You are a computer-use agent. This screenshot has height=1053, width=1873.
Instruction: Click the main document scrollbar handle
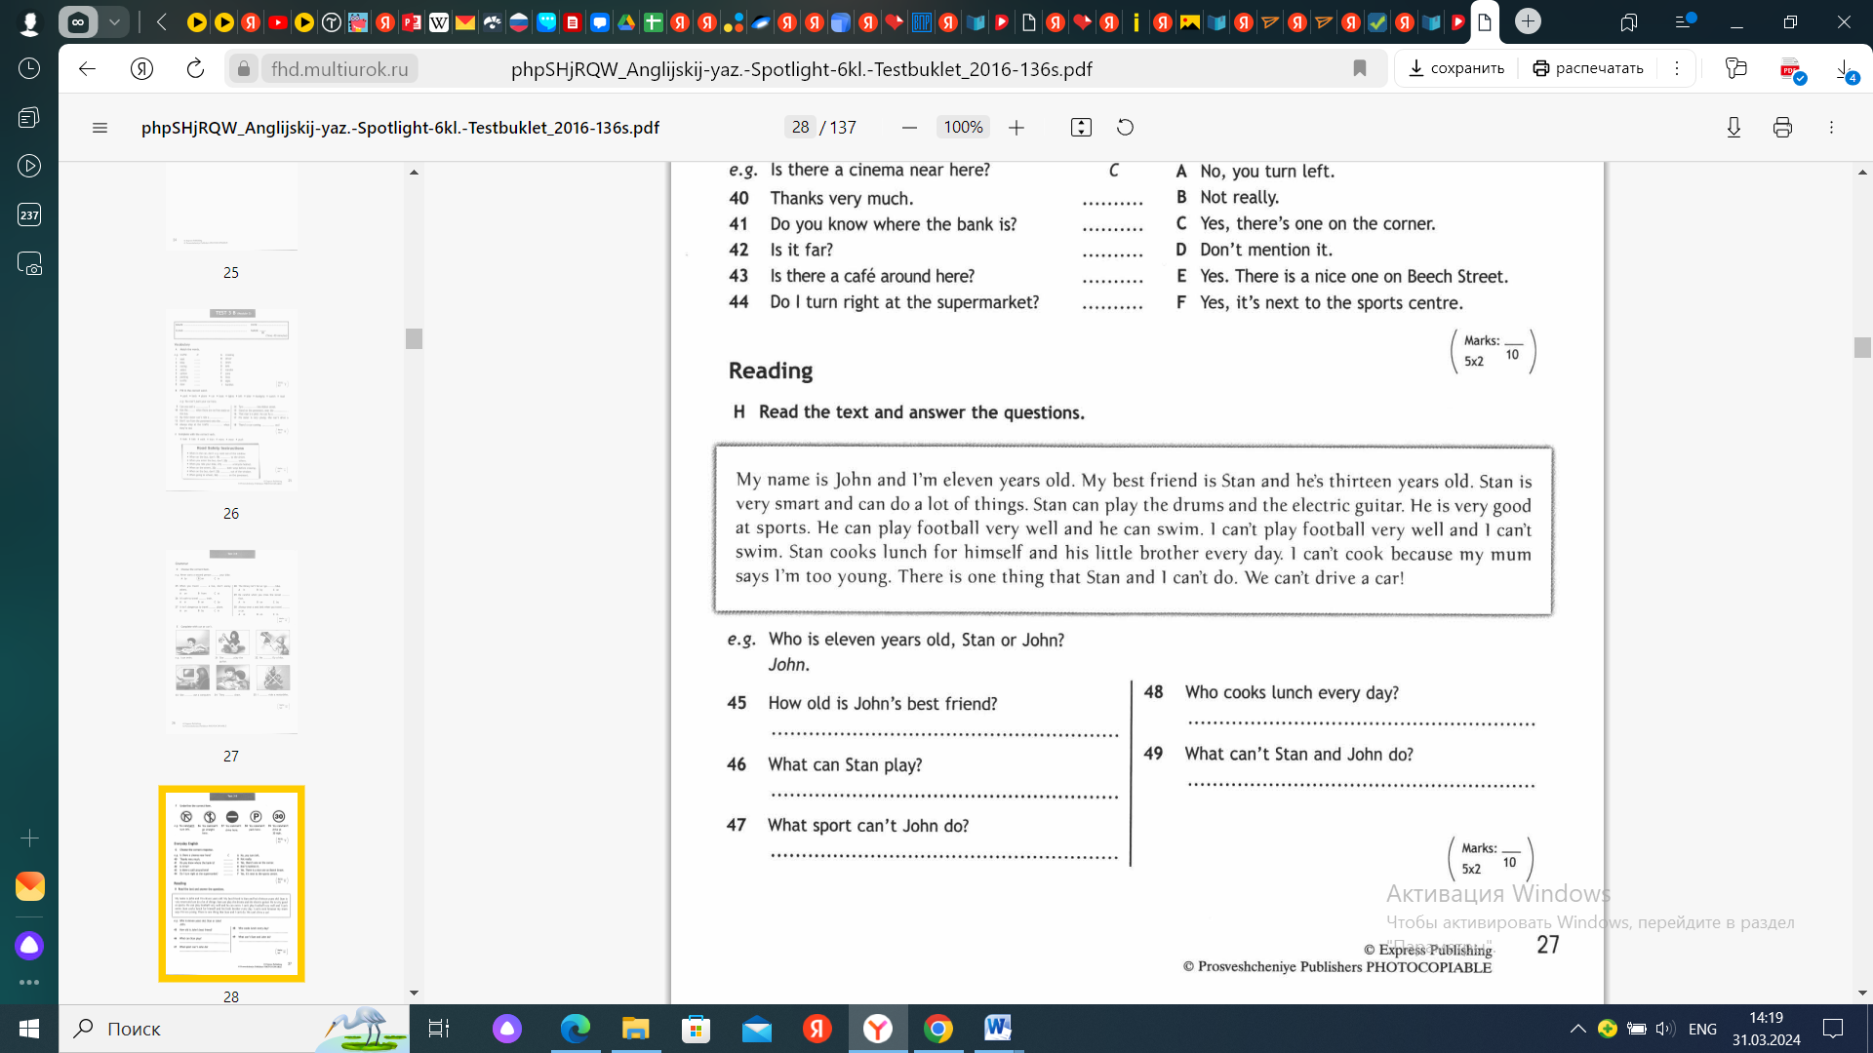[x=1862, y=347]
